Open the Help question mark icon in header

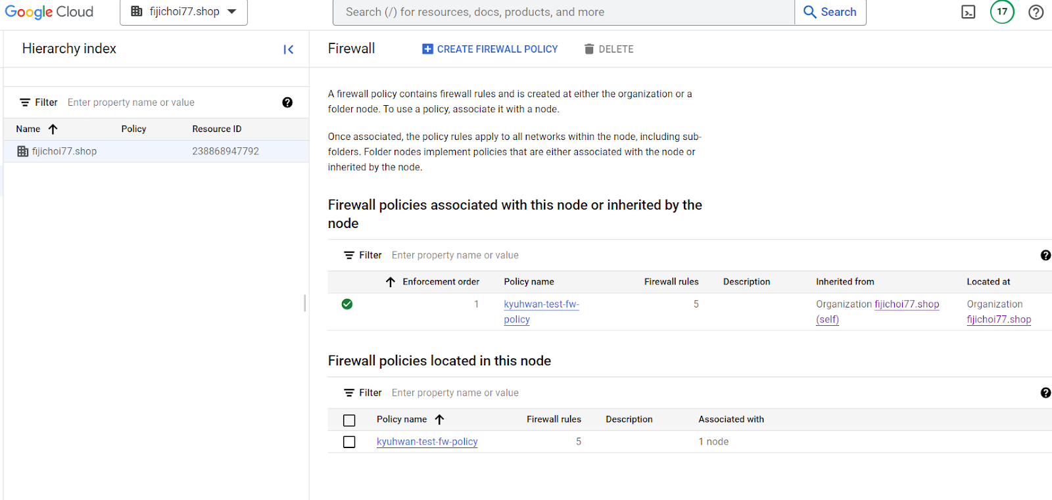[x=1036, y=12]
